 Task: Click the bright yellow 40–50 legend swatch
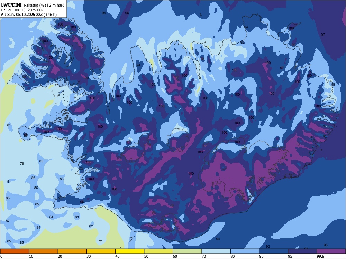[x=130, y=251]
